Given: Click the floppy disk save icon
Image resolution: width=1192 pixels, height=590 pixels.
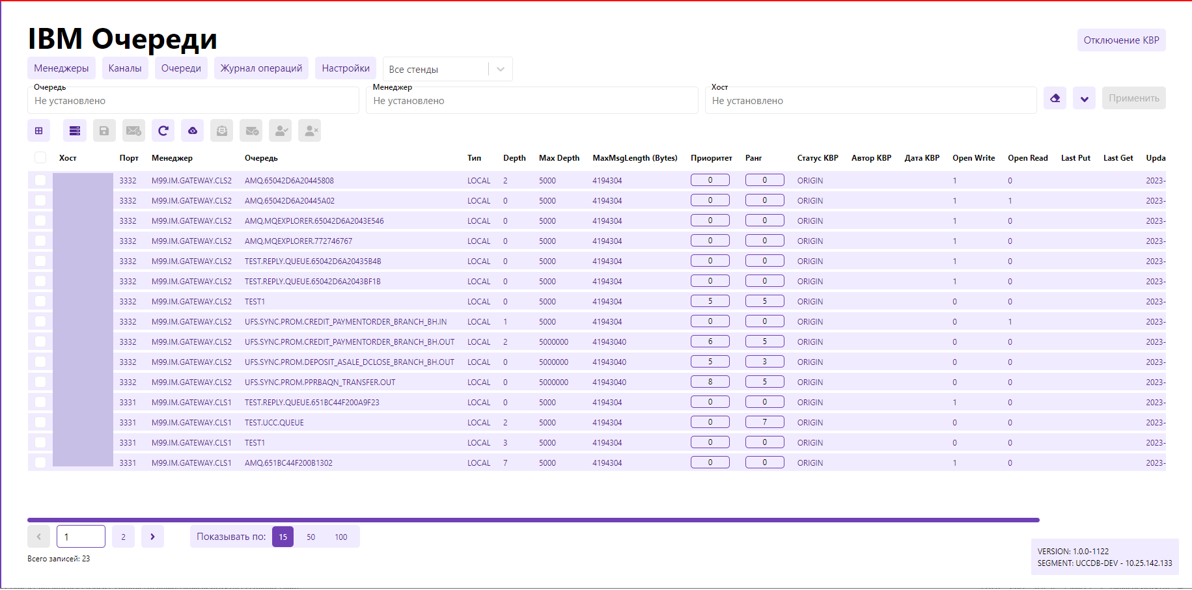Looking at the screenshot, I should [x=104, y=131].
